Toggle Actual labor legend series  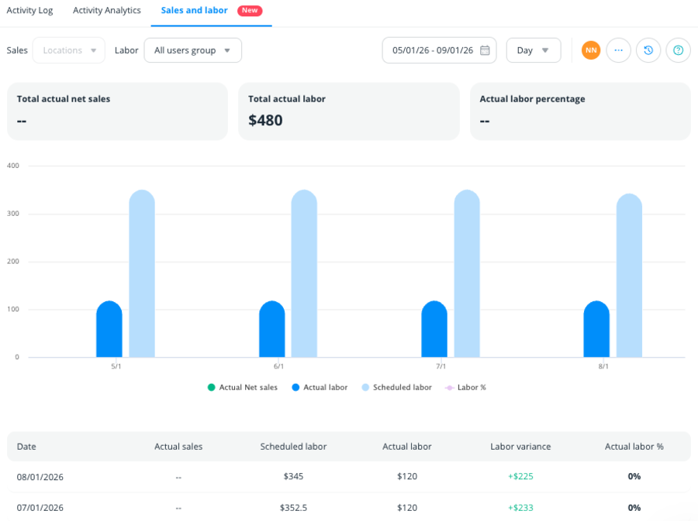click(x=320, y=387)
